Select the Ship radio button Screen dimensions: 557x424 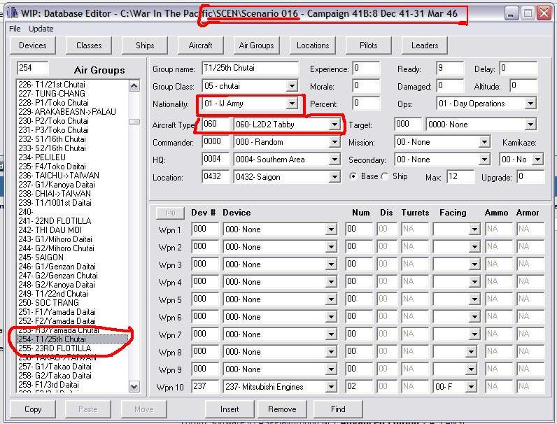click(x=385, y=176)
